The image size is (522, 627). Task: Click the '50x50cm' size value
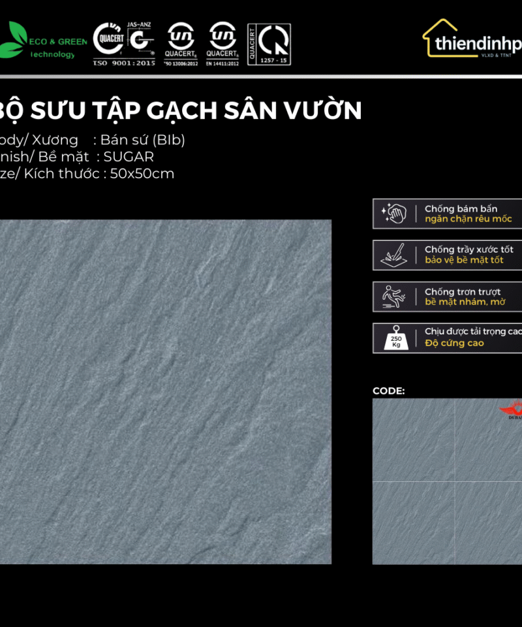click(x=142, y=174)
